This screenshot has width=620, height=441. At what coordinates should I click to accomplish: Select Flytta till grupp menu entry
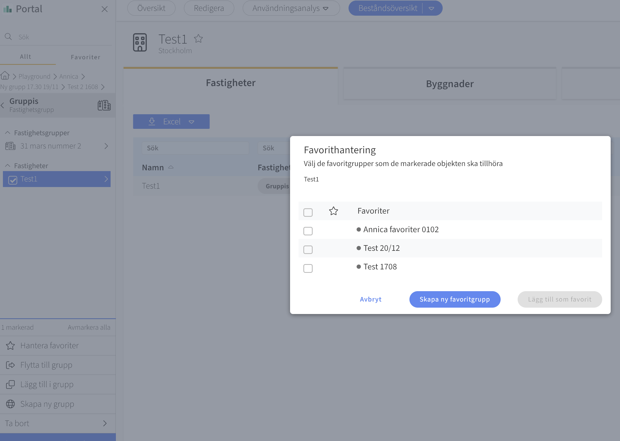point(58,365)
